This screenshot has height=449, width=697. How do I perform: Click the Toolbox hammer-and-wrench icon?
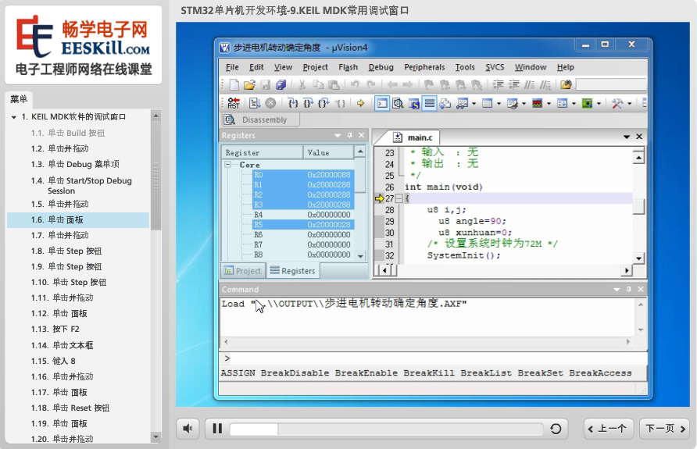(x=617, y=104)
